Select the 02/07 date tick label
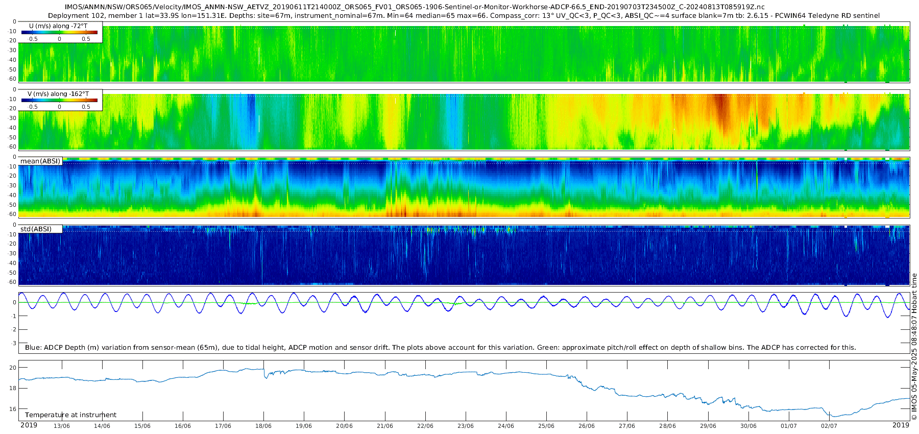The image size is (919, 434). 829,426
